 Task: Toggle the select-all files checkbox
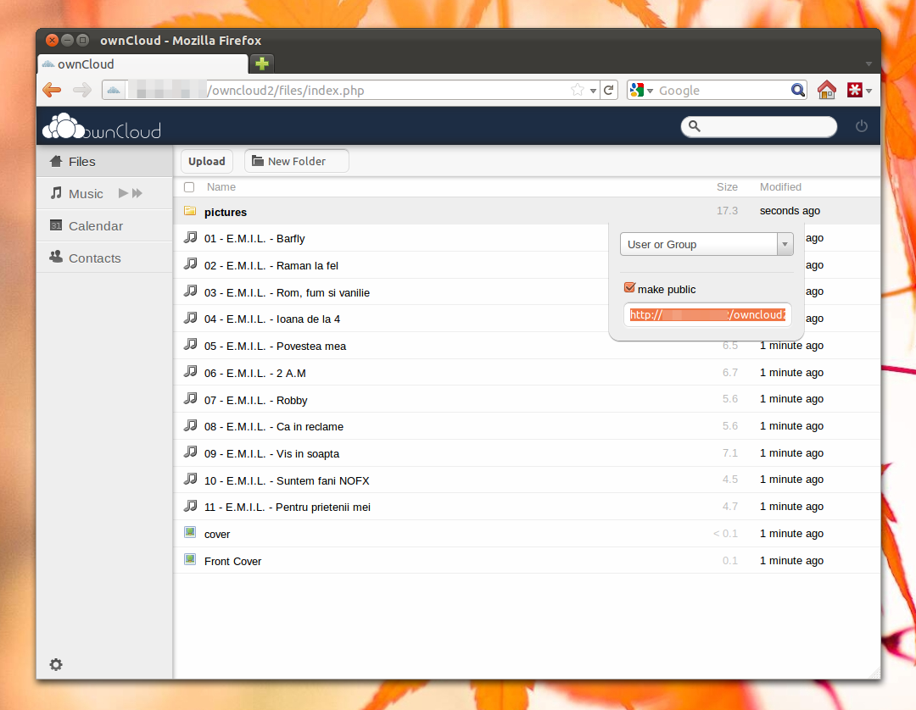point(189,187)
